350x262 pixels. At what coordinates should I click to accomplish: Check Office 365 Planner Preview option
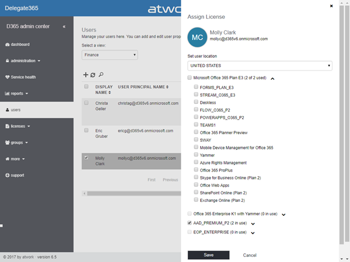click(196, 132)
